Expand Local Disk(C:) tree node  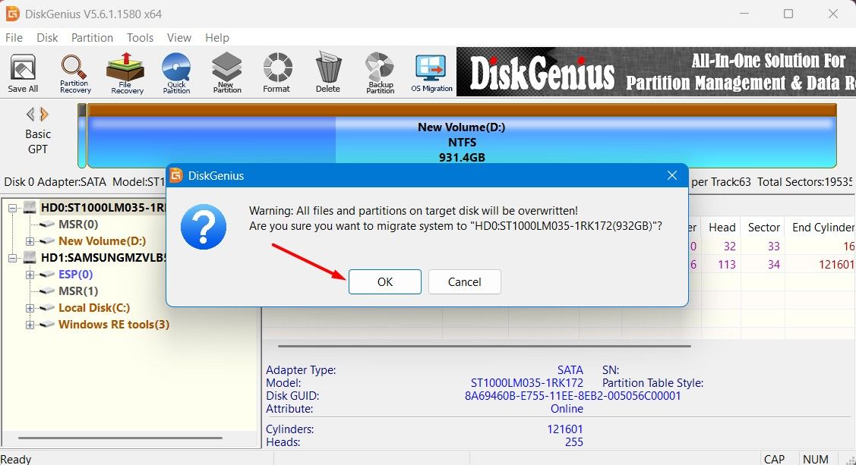tap(30, 308)
